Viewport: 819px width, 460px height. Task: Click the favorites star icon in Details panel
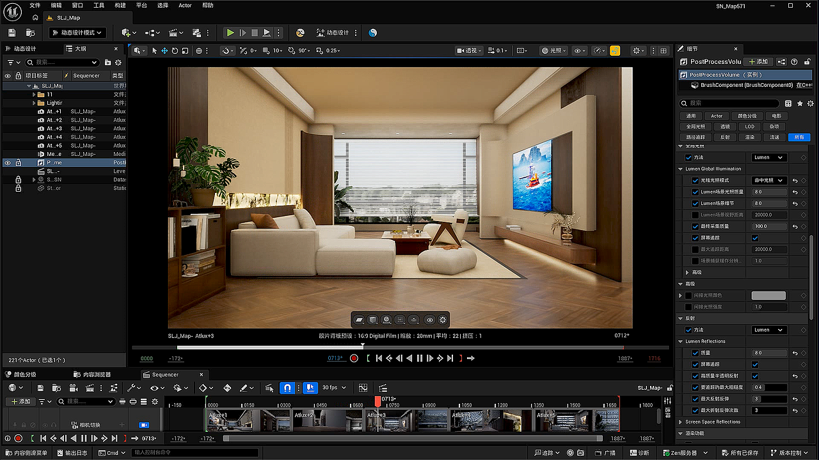click(800, 103)
